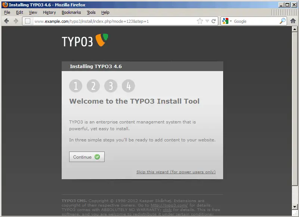Click the step 2 circle
The image size is (299, 217).
(x=93, y=86)
